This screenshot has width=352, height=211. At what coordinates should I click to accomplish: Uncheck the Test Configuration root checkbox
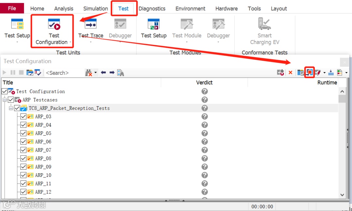[x=5, y=91]
